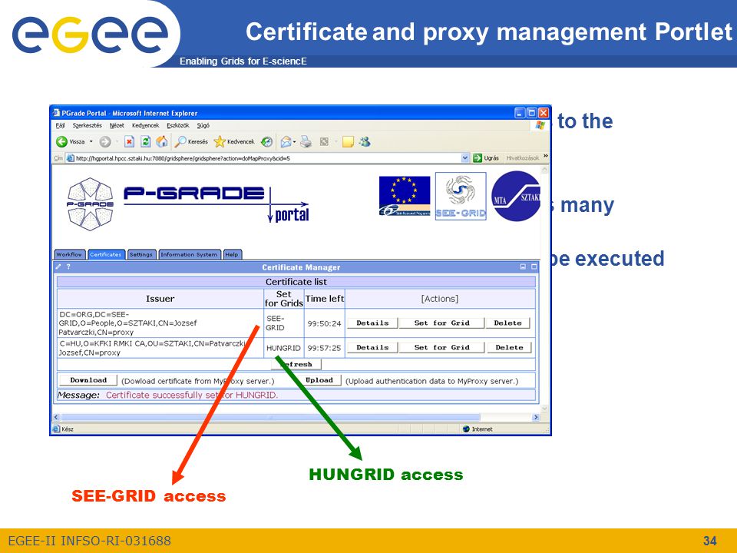The height and width of the screenshot is (553, 737).
Task: Open the Nézet menu
Action: pos(117,125)
